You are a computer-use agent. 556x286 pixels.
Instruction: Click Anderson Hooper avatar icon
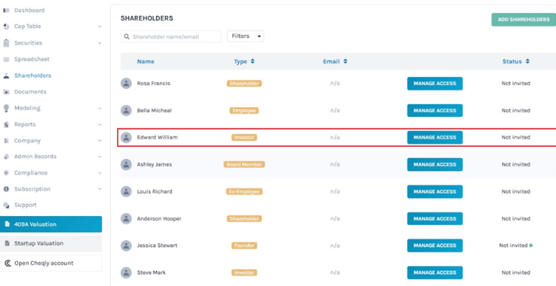126,218
